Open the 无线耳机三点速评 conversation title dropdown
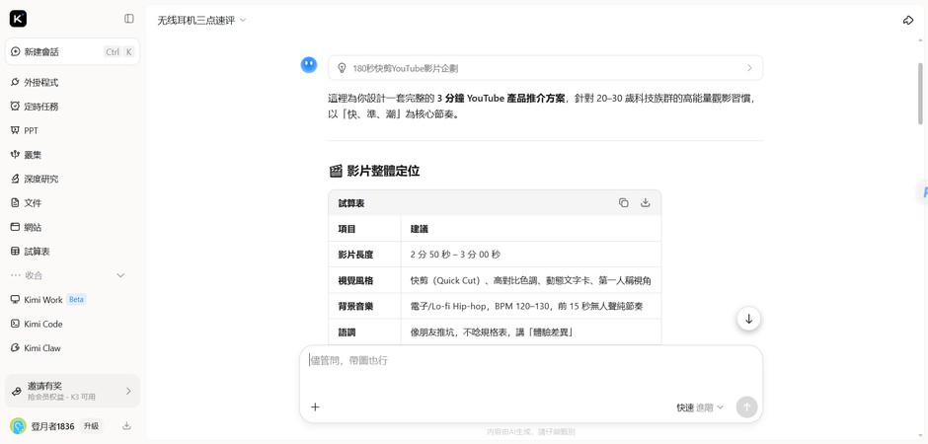928x444 pixels. coord(201,20)
